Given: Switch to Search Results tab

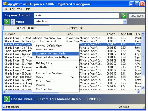Looking at the screenshot, I should click(26, 28).
